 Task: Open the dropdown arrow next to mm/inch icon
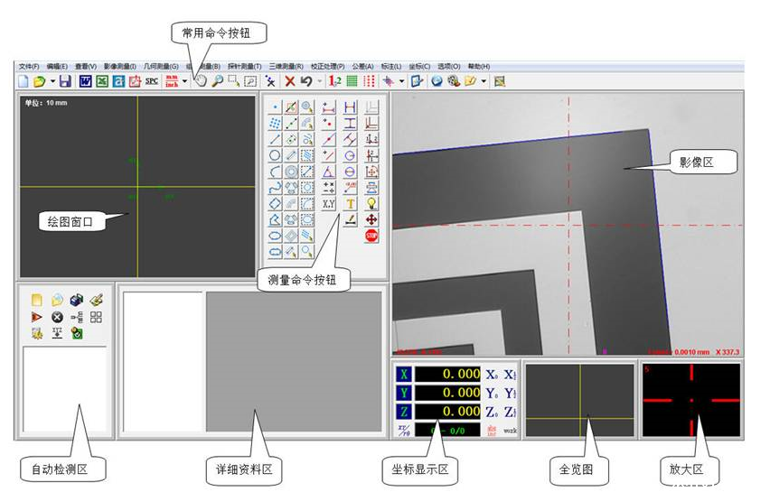coord(184,81)
